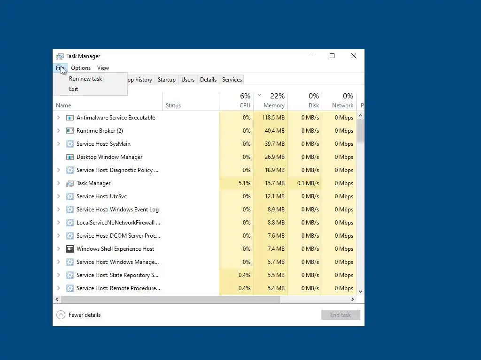Screen dimensions: 481x360
Task: Switch to the Users tab
Action: tap(188, 80)
